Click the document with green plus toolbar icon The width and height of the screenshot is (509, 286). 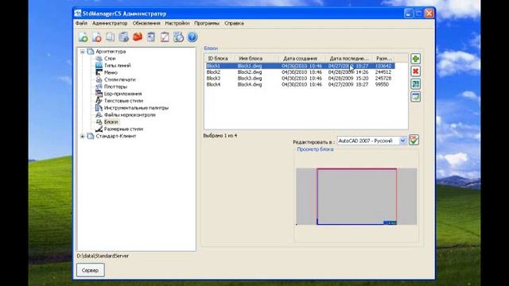83,37
